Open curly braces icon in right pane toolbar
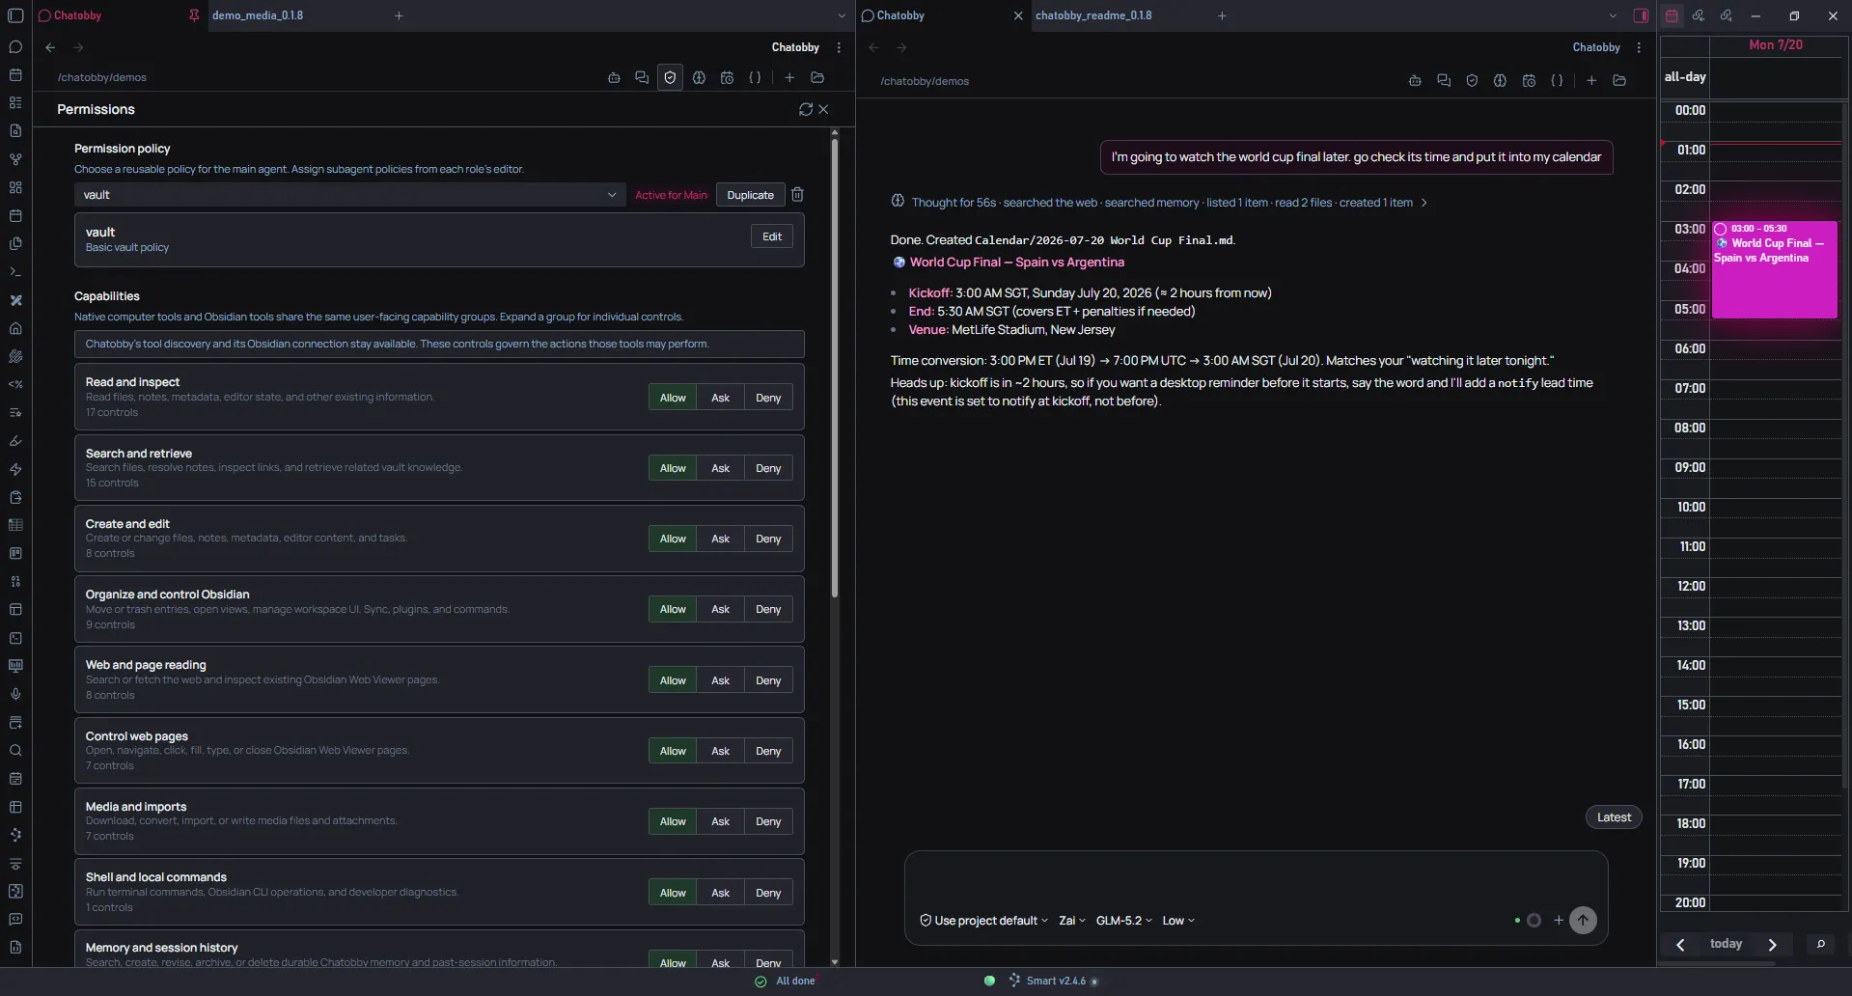The height and width of the screenshot is (996, 1852). pyautogui.click(x=1557, y=81)
